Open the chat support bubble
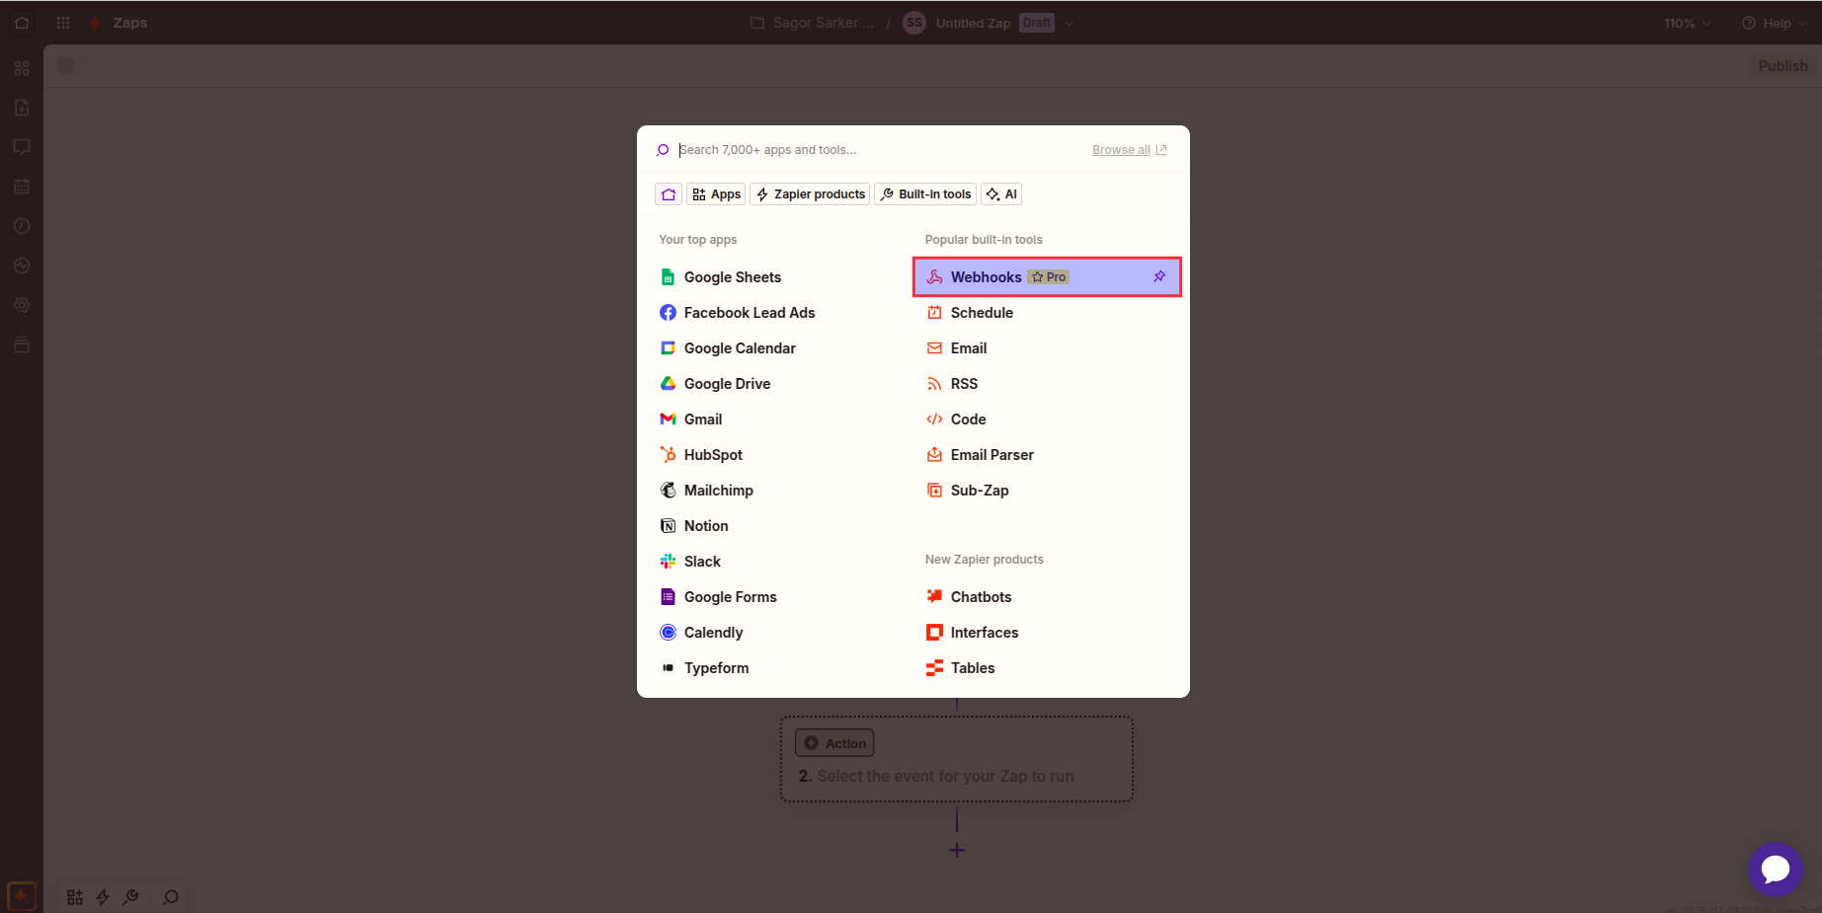This screenshot has height=913, width=1822. point(1775,870)
